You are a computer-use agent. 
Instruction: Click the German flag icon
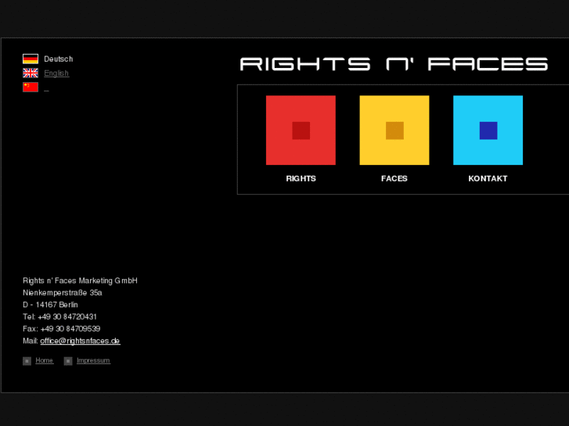31,59
